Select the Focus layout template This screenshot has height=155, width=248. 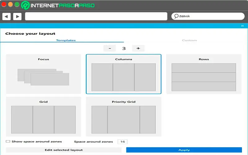pyautogui.click(x=43, y=74)
